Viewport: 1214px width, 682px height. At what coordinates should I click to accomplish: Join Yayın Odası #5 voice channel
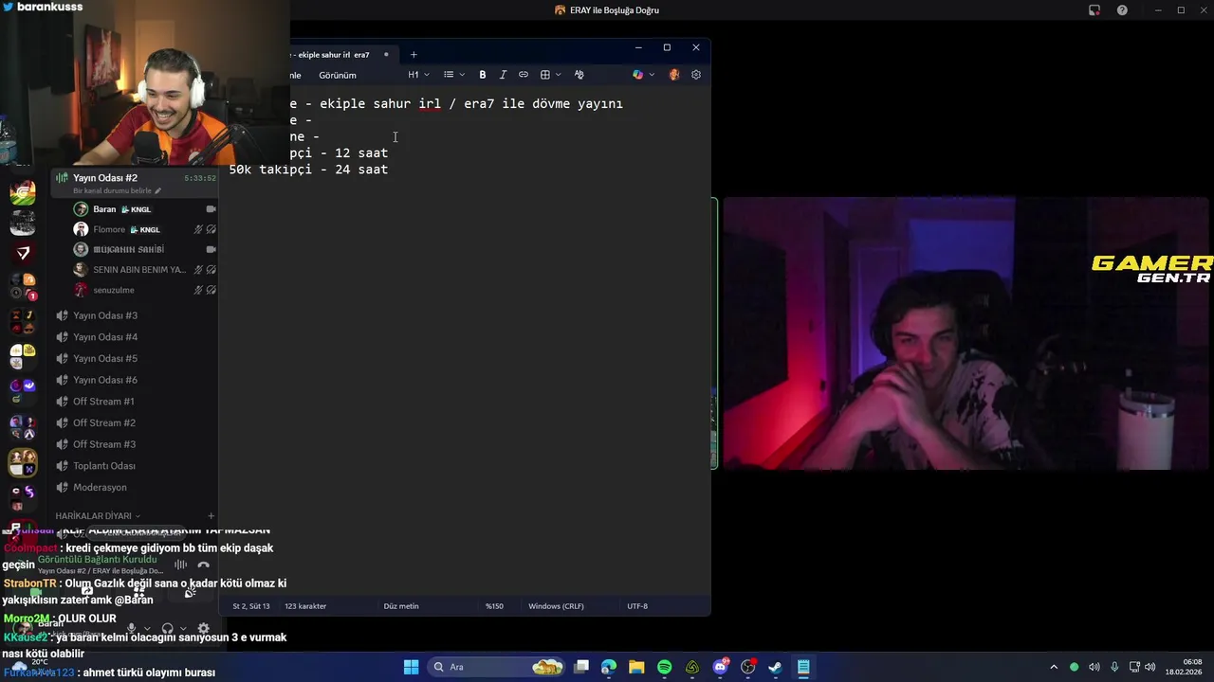(x=105, y=358)
